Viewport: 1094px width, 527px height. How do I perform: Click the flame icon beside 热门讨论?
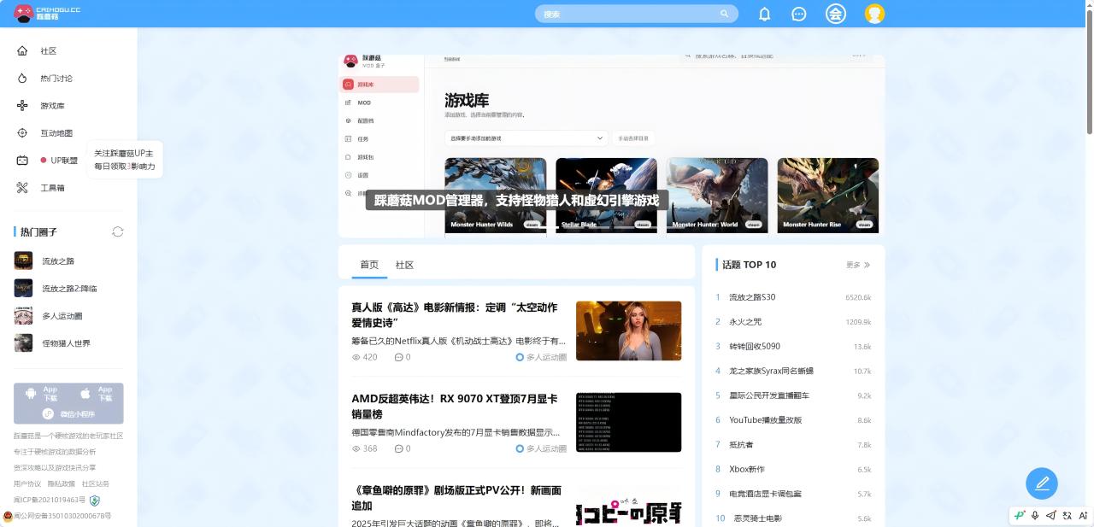coord(22,79)
